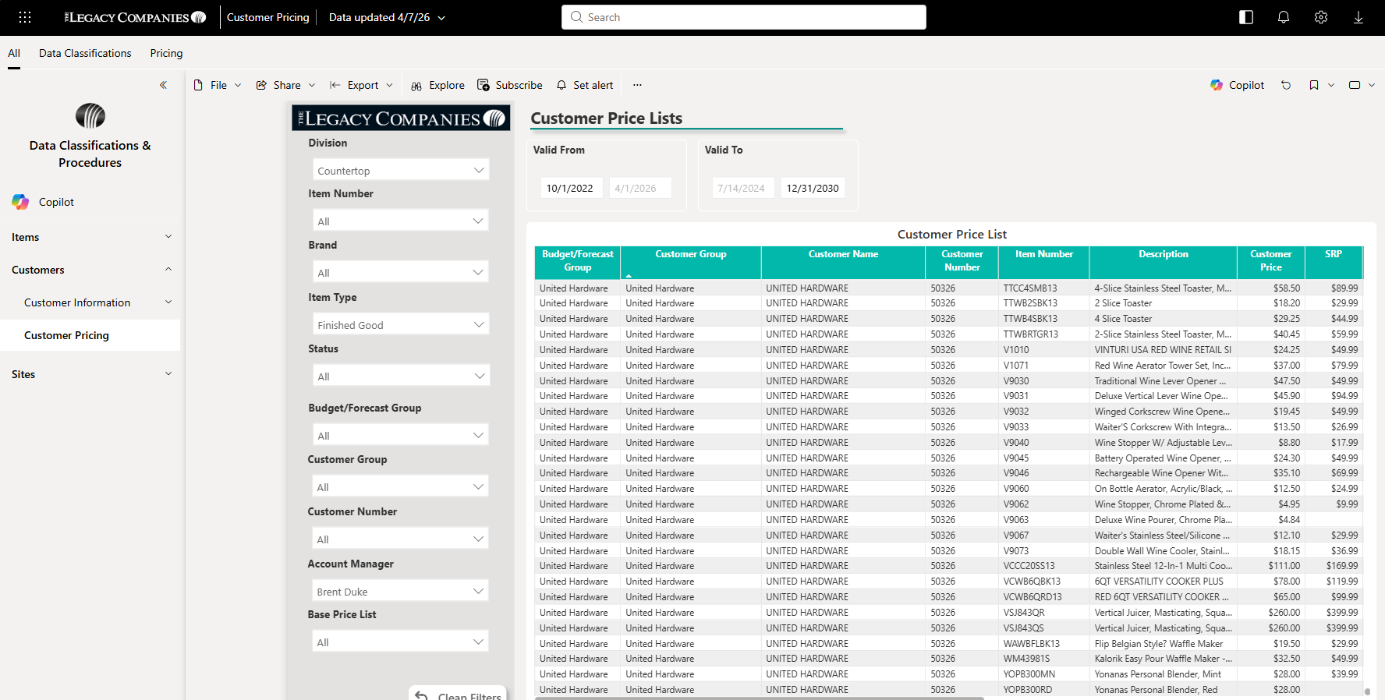Expand the Sites section in sidebar
Viewport: 1385px width, 700px height.
coord(90,374)
